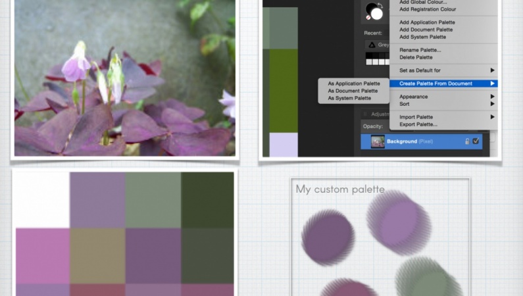Choose Add Document Palette

point(426,30)
